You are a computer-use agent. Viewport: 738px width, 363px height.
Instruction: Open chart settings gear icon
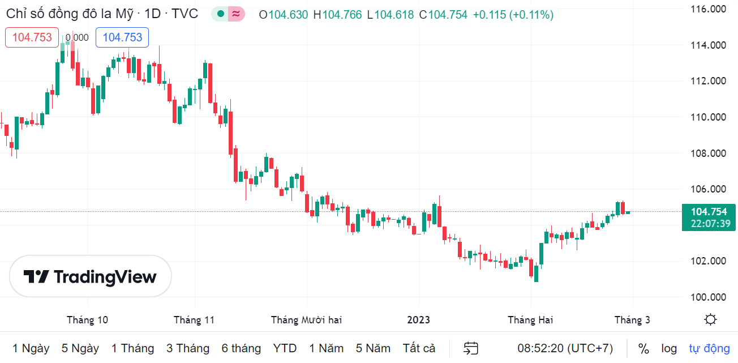(x=710, y=319)
